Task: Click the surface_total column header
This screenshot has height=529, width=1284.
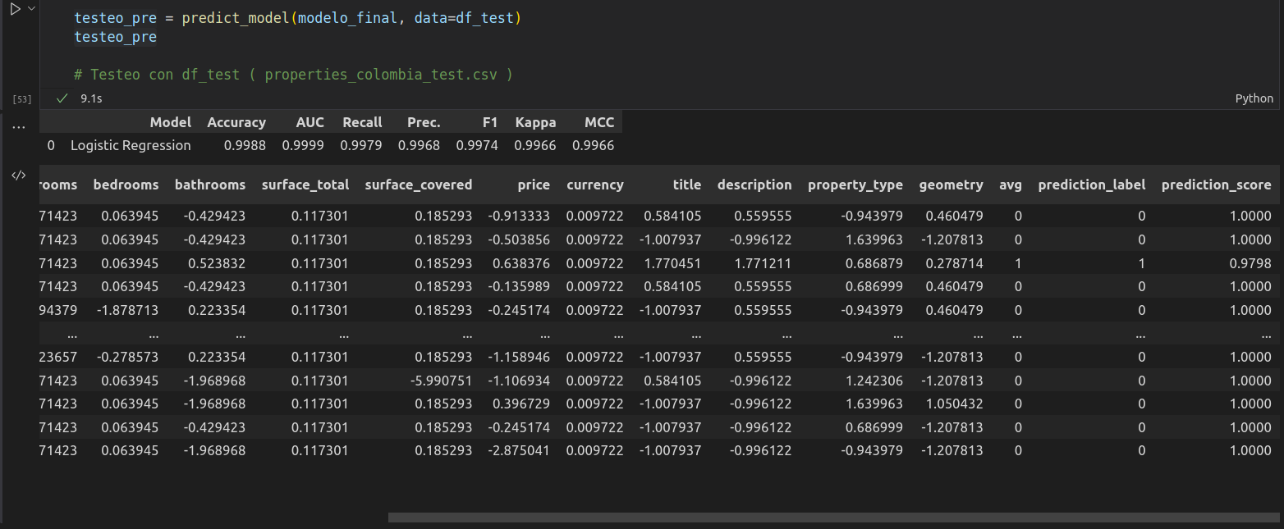Action: pos(305,185)
